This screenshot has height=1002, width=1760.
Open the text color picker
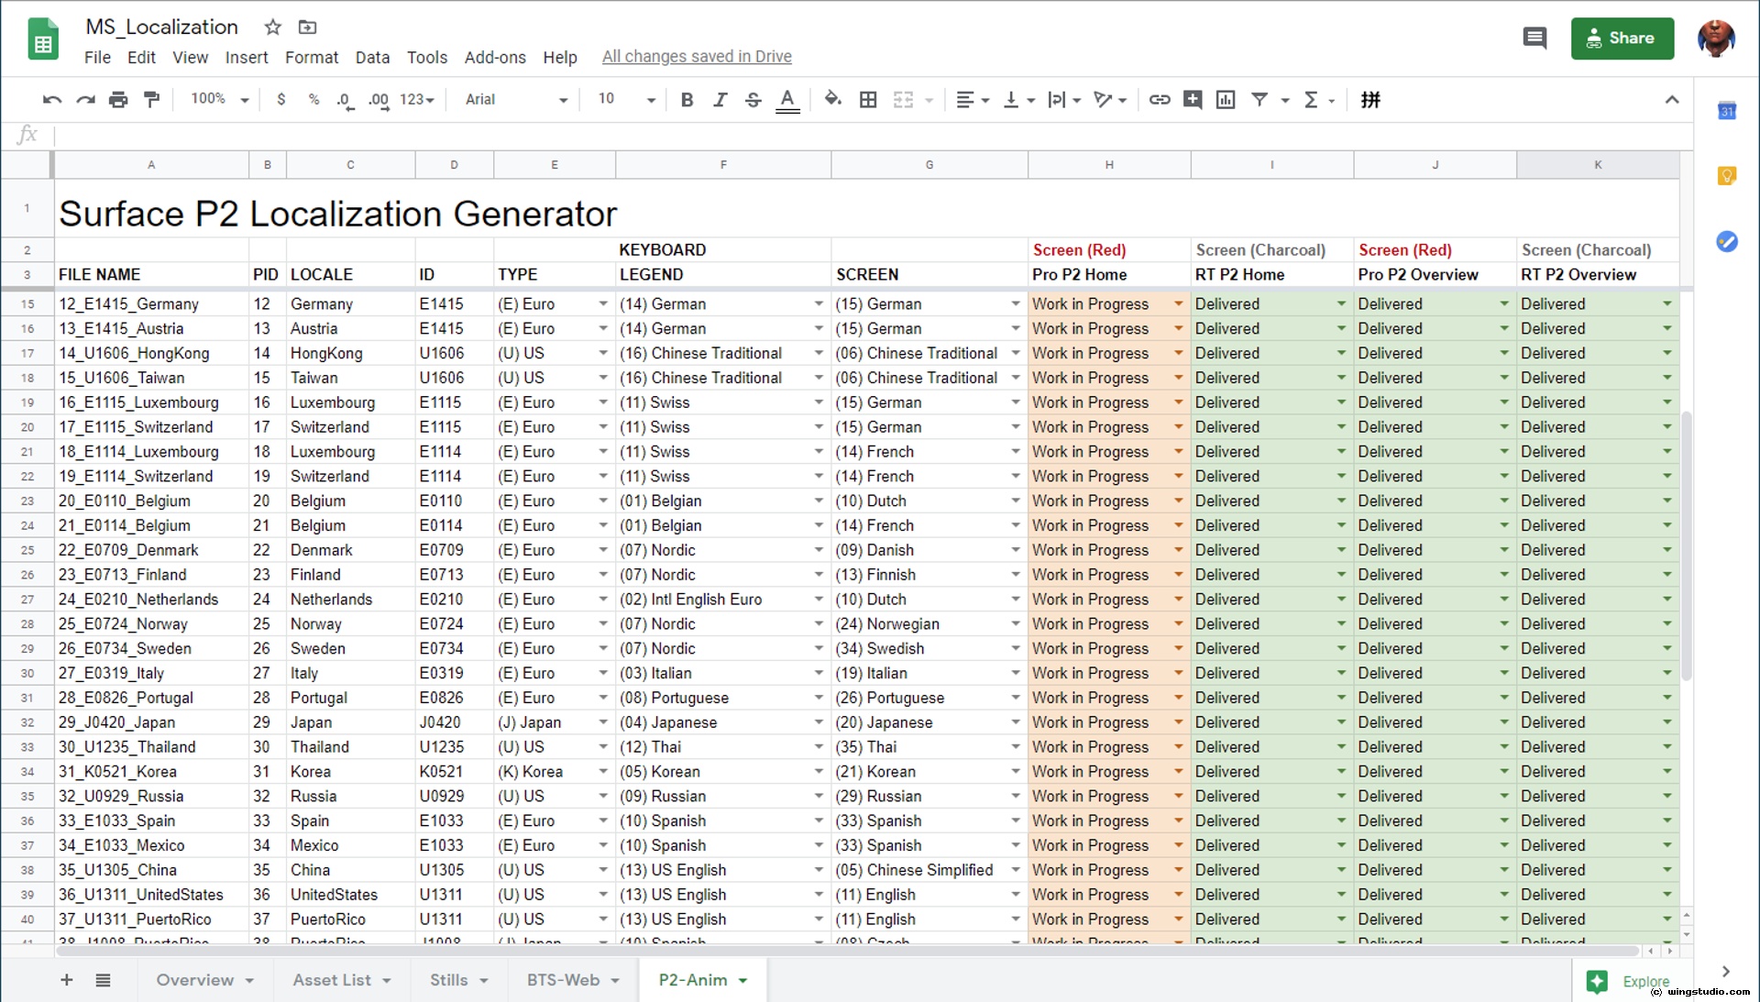(x=786, y=100)
